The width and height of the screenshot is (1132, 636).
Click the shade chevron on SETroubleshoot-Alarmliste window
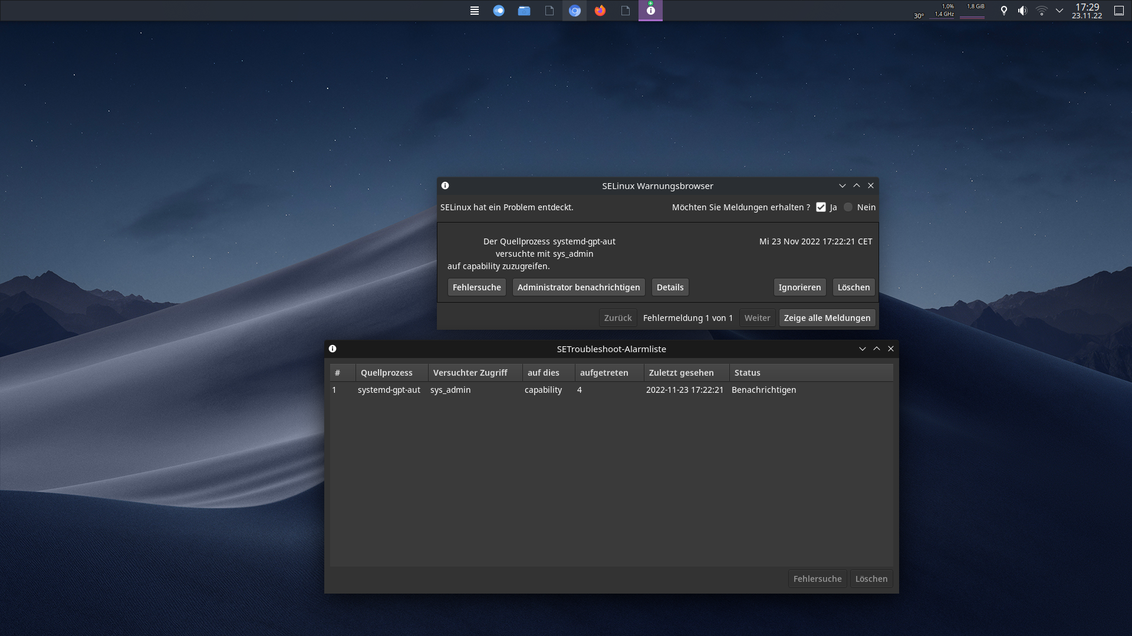pyautogui.click(x=863, y=348)
